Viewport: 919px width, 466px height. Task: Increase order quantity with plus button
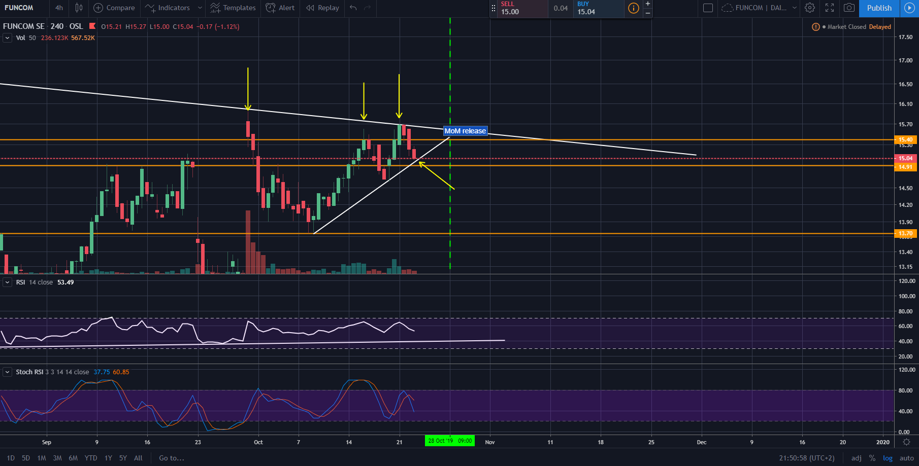[x=648, y=4]
